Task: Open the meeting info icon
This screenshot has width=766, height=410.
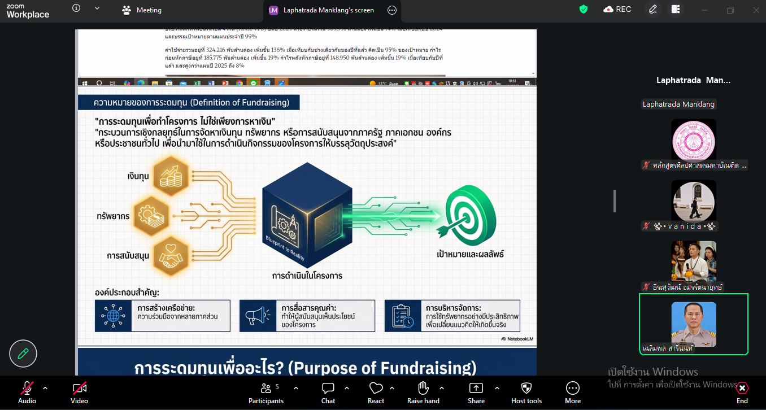Action: pyautogui.click(x=76, y=8)
